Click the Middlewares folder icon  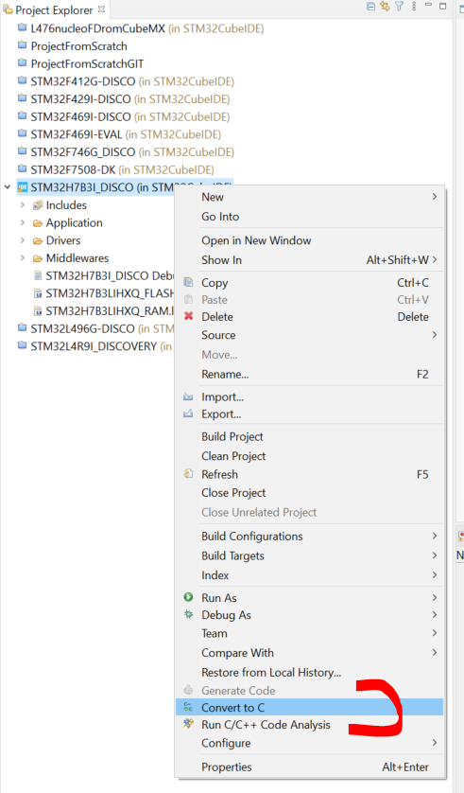pyautogui.click(x=38, y=258)
